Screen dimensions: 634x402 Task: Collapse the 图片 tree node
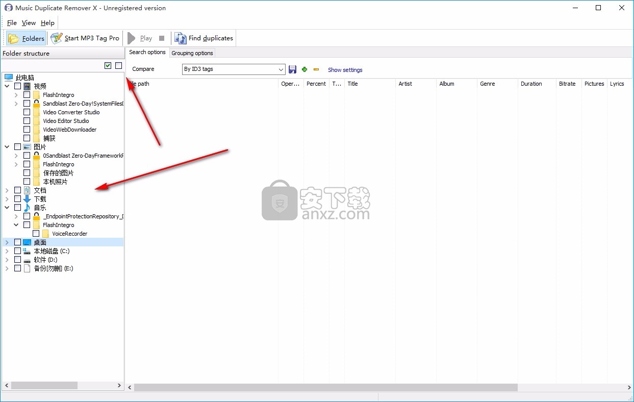click(7, 147)
